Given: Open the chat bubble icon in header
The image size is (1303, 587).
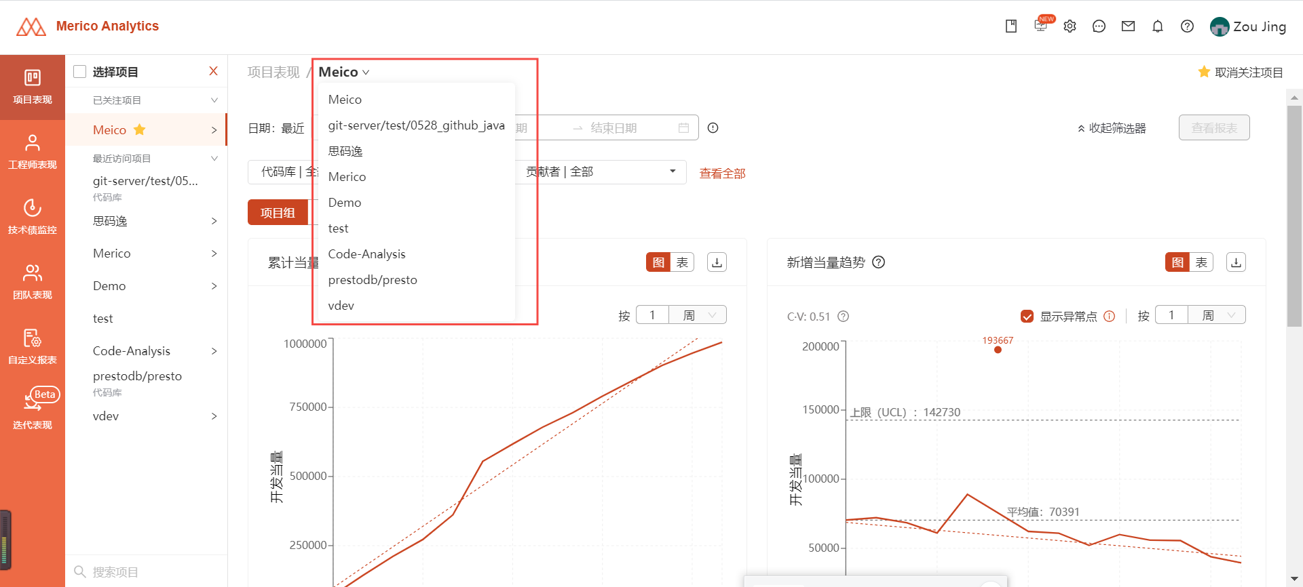Looking at the screenshot, I should point(1099,26).
